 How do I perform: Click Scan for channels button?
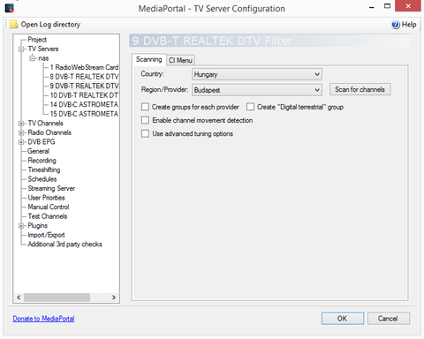(x=360, y=89)
